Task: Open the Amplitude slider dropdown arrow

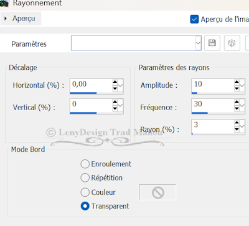Action: click(242, 85)
